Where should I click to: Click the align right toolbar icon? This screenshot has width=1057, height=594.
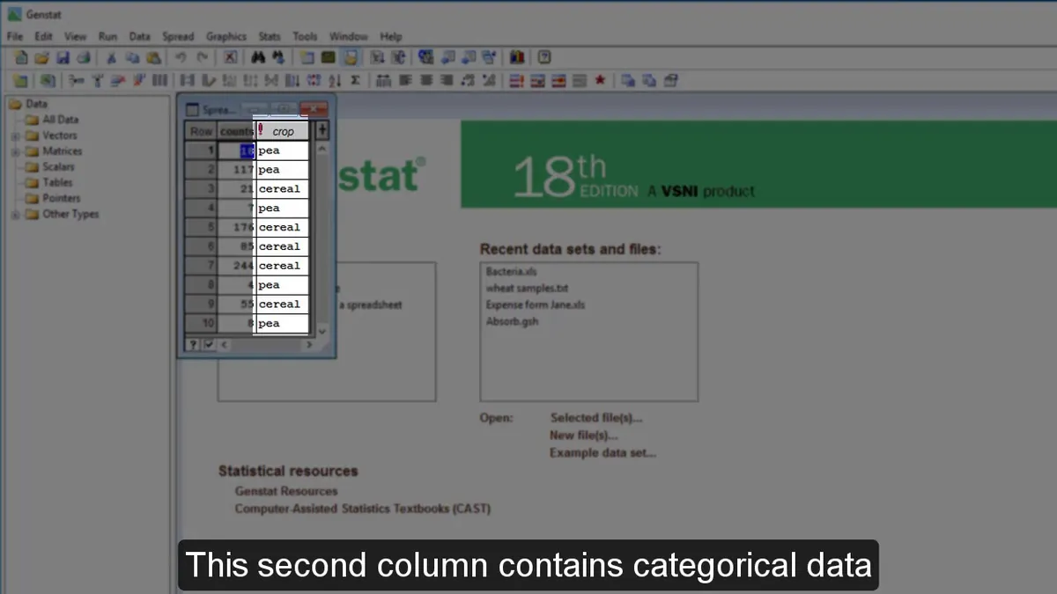(447, 81)
